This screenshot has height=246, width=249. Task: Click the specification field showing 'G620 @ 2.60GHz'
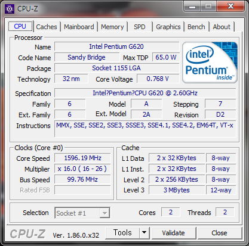[x=145, y=93]
